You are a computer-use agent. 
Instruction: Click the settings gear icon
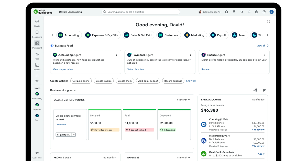(256, 12)
